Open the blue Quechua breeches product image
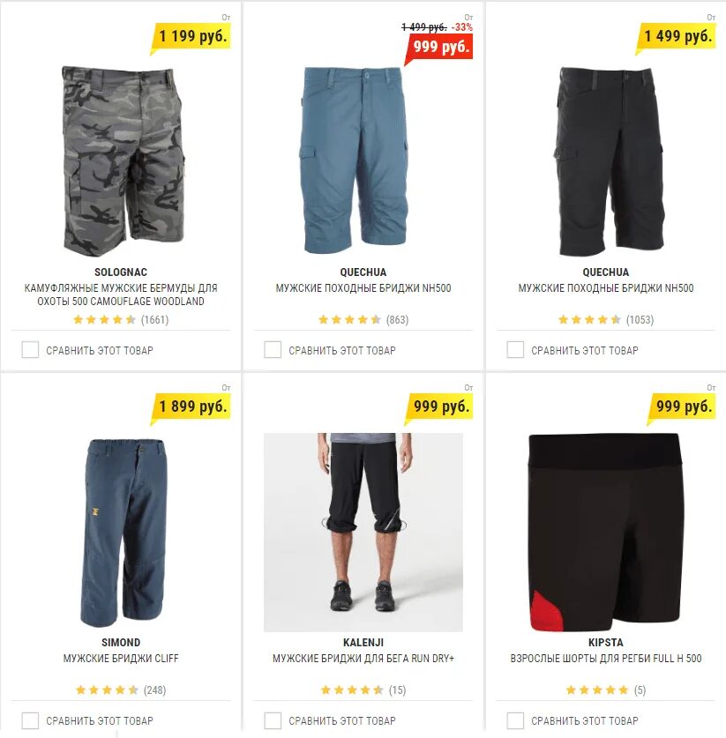The width and height of the screenshot is (726, 738). pyautogui.click(x=354, y=160)
